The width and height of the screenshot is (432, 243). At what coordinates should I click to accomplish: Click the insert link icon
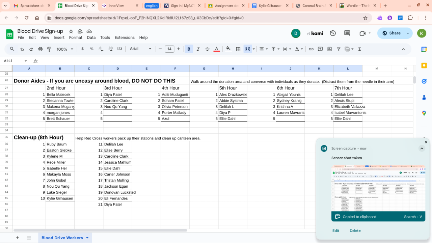pos(311,49)
